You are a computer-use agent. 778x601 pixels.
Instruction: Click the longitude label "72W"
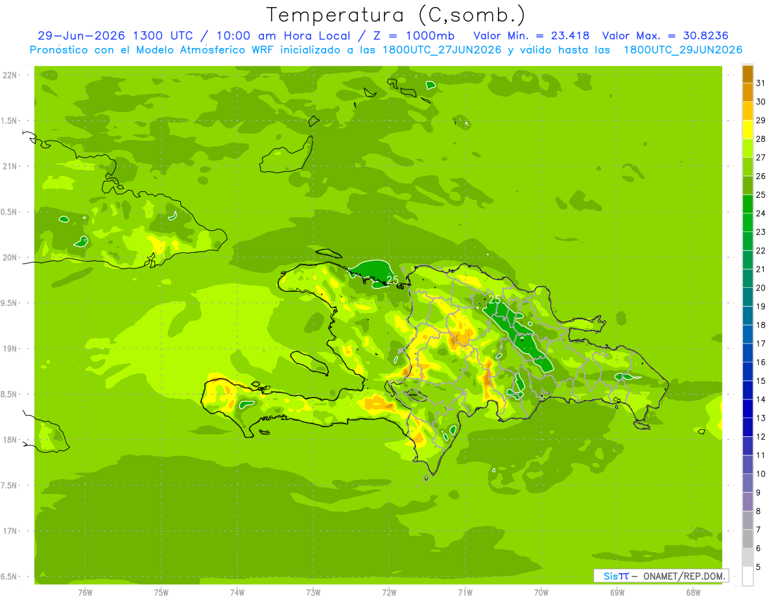tap(389, 593)
